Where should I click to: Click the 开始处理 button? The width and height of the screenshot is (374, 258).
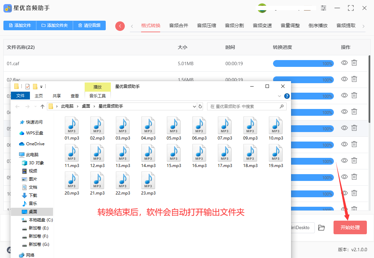[x=350, y=227]
